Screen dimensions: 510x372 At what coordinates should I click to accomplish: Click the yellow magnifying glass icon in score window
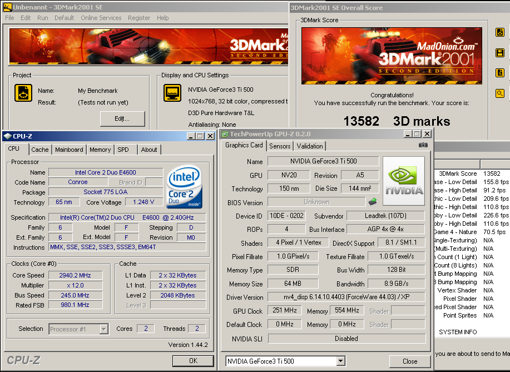(500, 93)
